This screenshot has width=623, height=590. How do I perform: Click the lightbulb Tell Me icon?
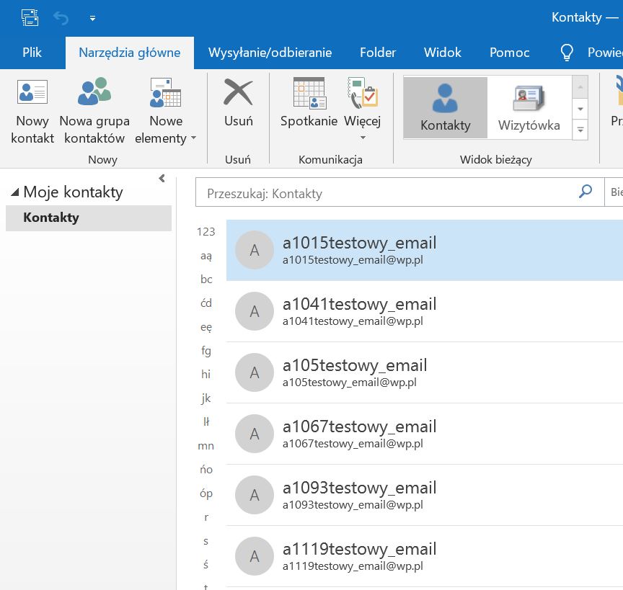click(x=567, y=53)
